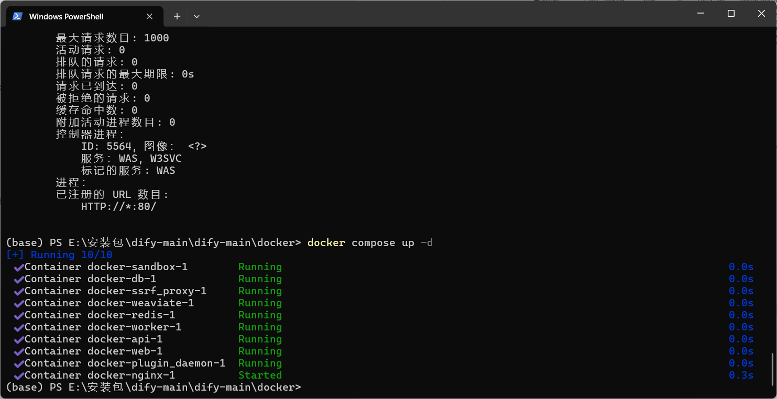777x399 pixels.
Task: Click the '已注册的 URL 数目:' line
Action: pyautogui.click(x=113, y=195)
